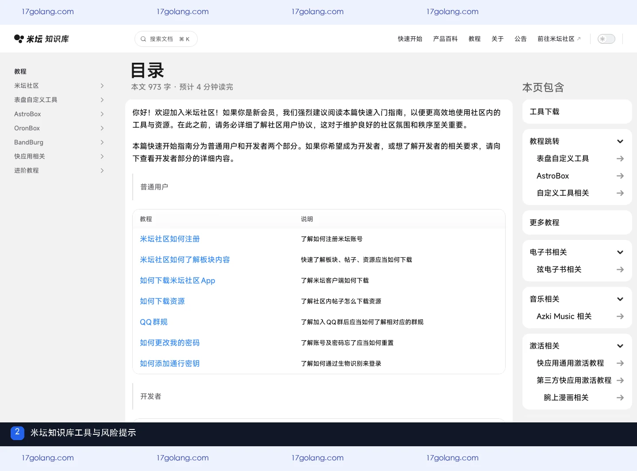
Task: Open the 公告 nav item
Action: click(x=521, y=39)
